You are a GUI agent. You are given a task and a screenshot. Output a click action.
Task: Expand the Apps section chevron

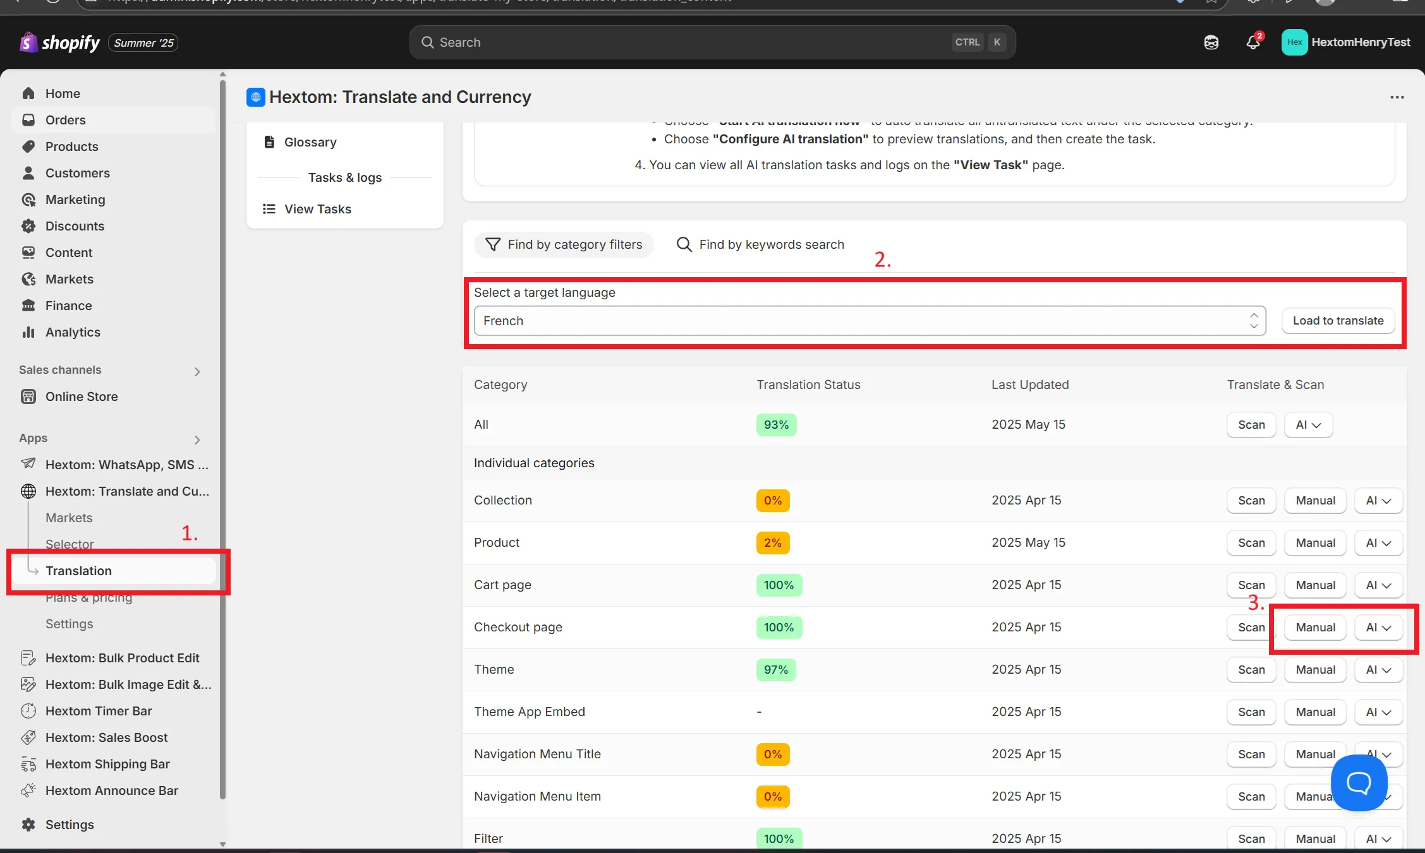[x=197, y=439]
